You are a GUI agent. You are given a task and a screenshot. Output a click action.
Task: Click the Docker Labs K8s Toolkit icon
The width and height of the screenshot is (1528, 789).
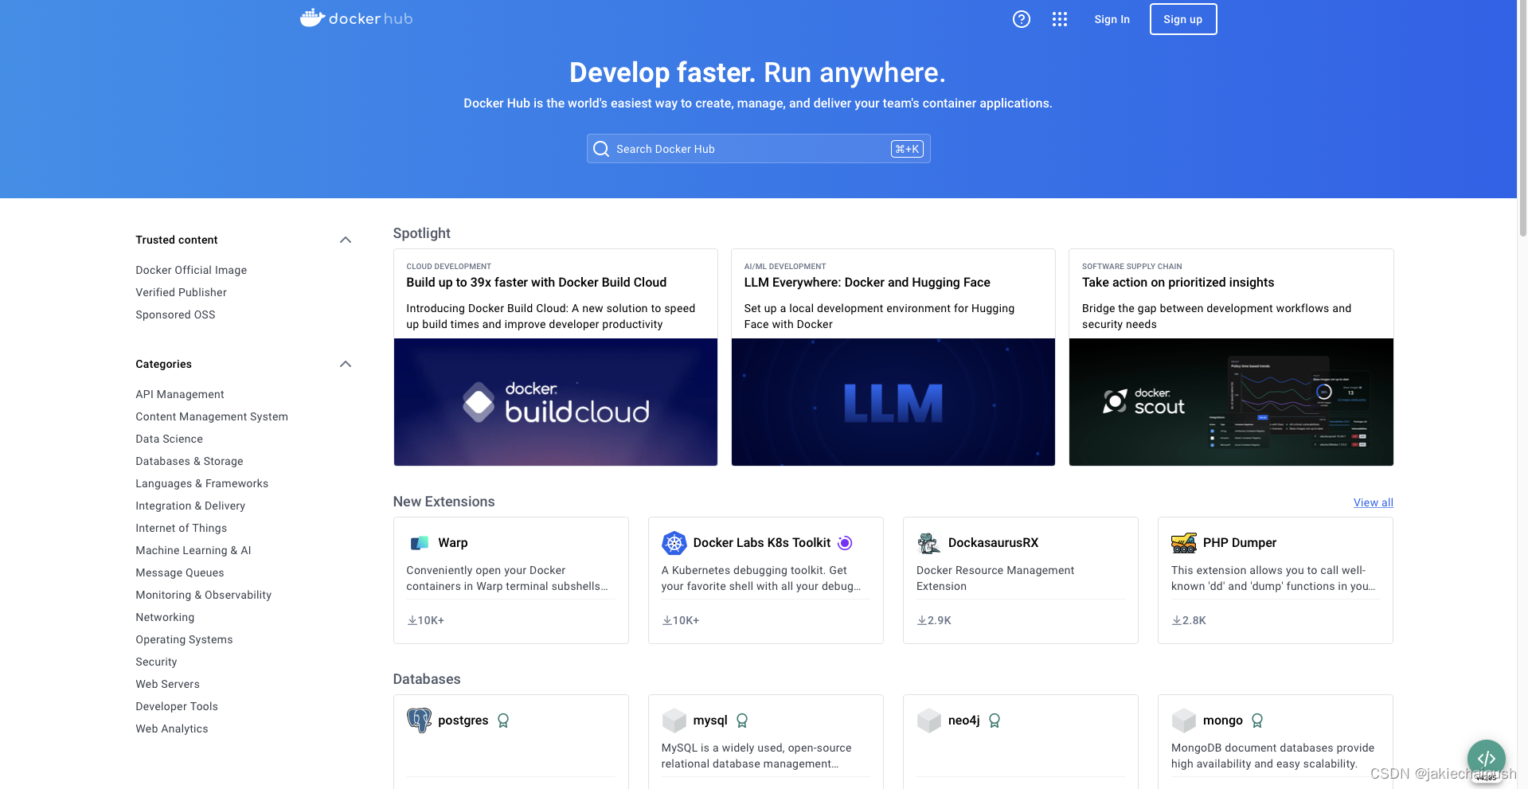(674, 543)
